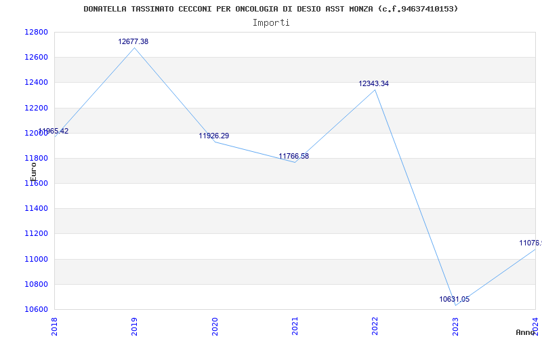
Task: Click the 12200 y-axis value
Action: point(36,108)
